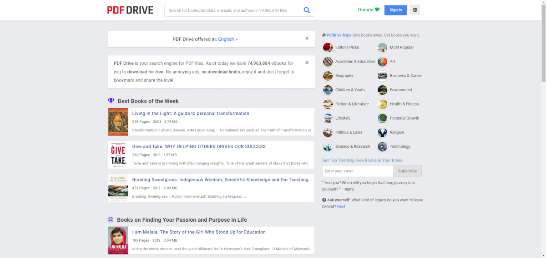The height and width of the screenshot is (258, 546).
Task: Dismiss the language offer banner
Action: coord(307,39)
